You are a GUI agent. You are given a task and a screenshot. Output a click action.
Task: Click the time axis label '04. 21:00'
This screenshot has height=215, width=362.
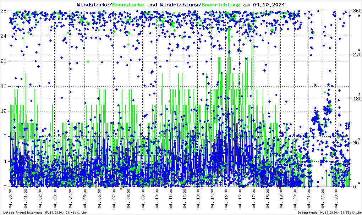tap(309, 198)
